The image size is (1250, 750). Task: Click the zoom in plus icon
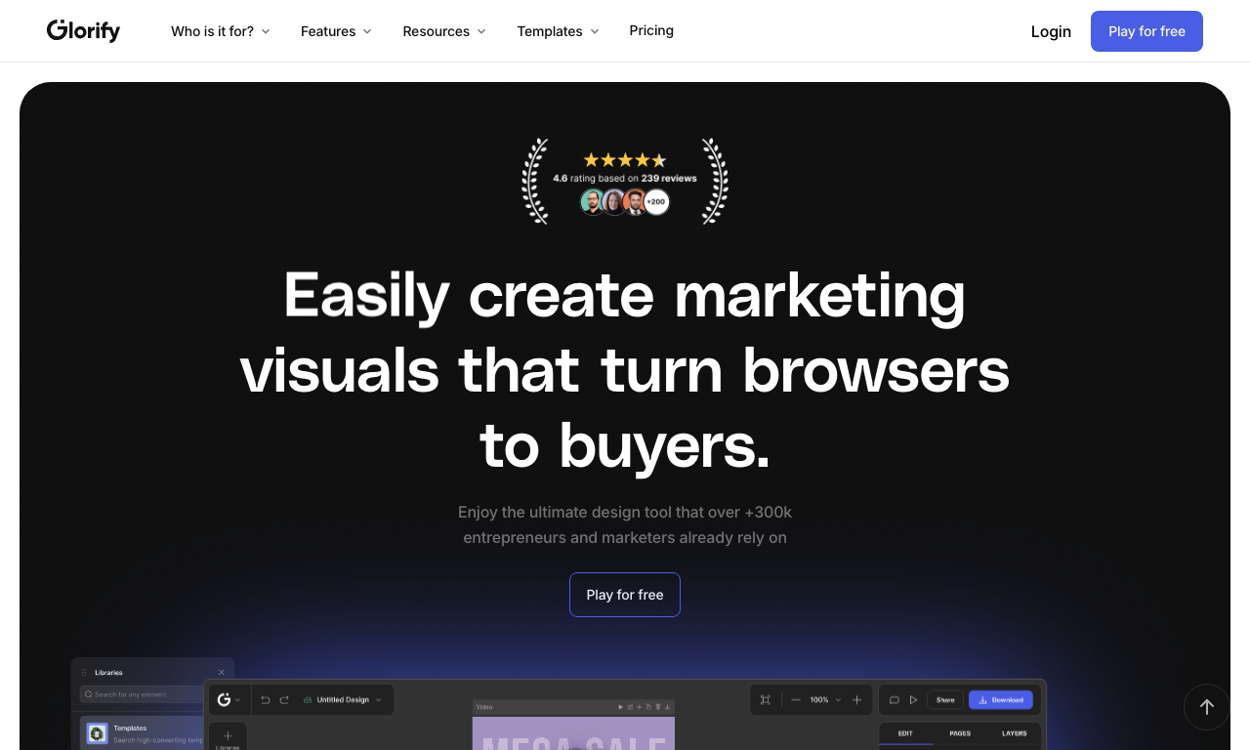coord(856,699)
